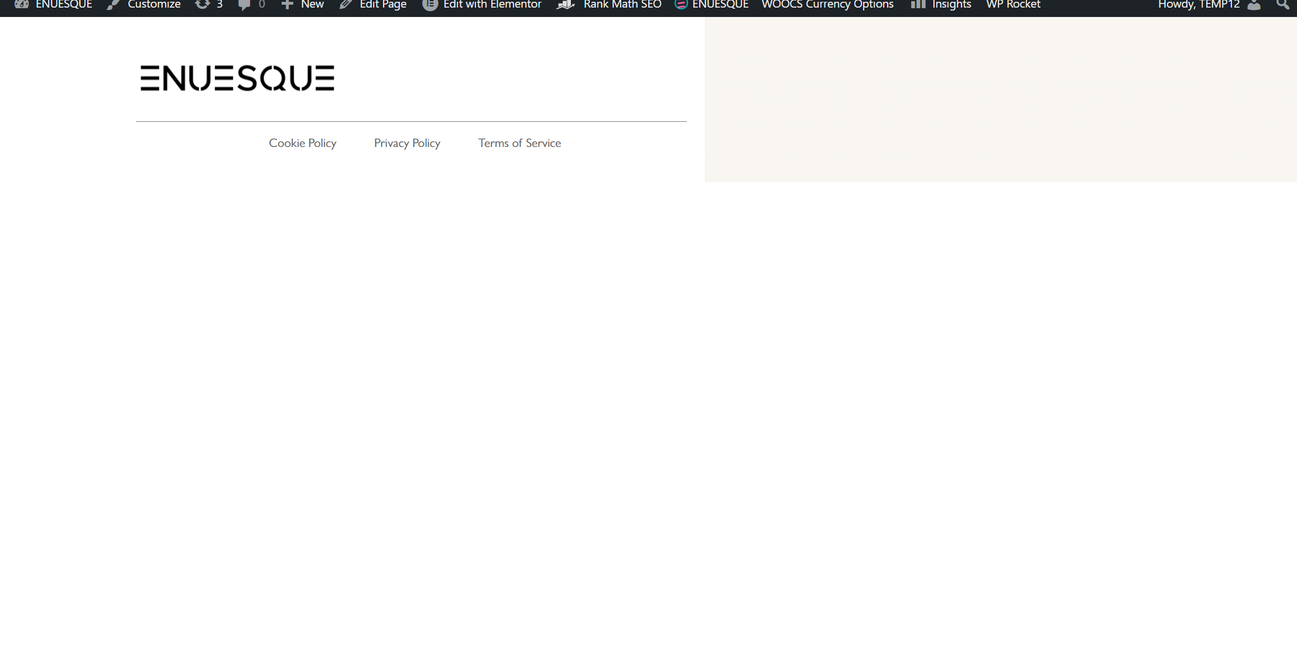The width and height of the screenshot is (1297, 647).
Task: Click the Customize paintbrush icon
Action: click(113, 5)
